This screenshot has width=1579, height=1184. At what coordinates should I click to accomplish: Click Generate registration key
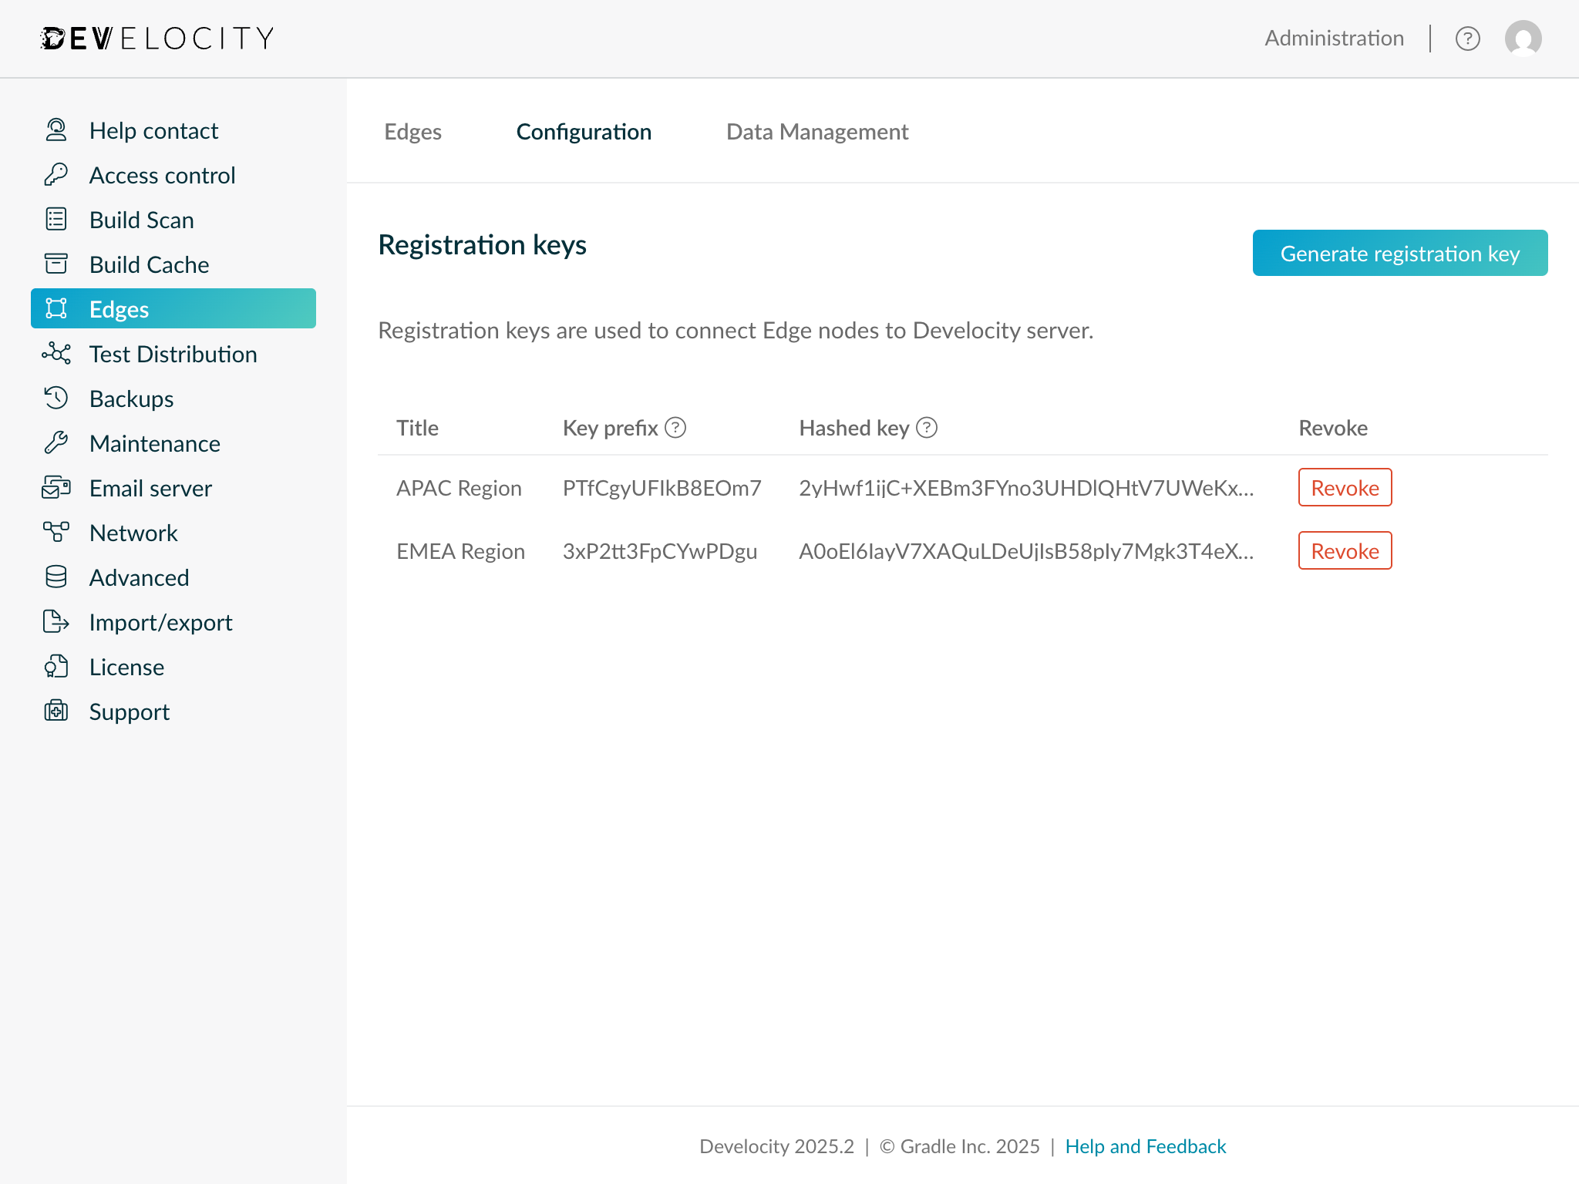[x=1399, y=253]
